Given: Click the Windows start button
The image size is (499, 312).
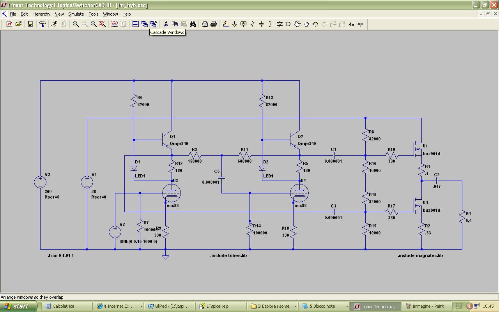Looking at the screenshot, I should point(19,306).
